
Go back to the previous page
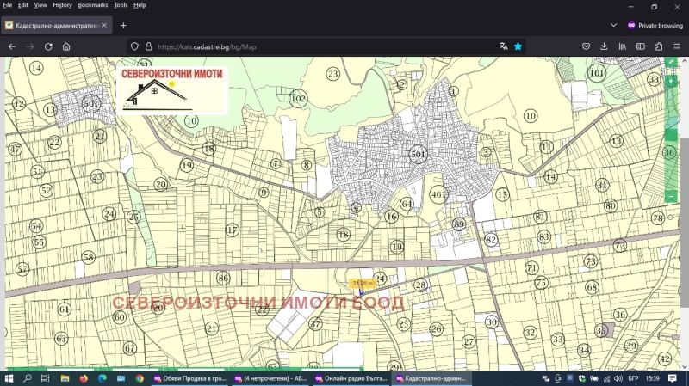(x=12, y=46)
